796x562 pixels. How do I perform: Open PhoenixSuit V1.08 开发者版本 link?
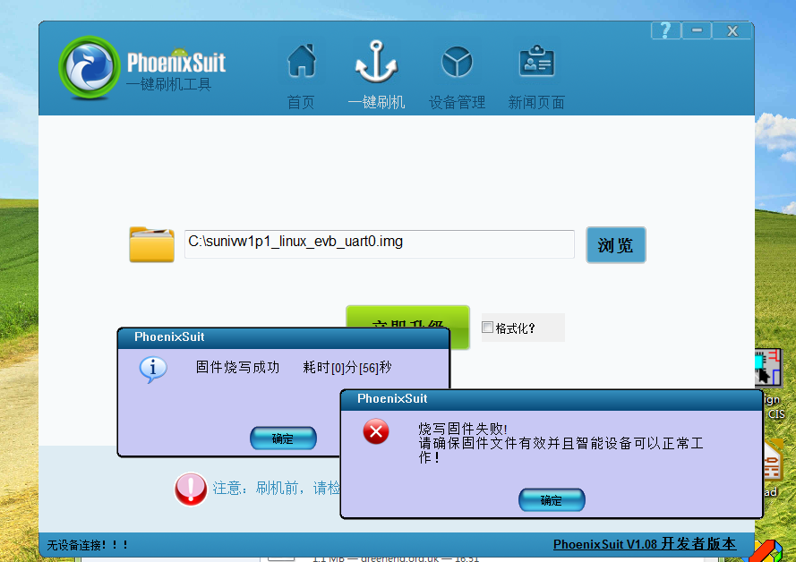pyautogui.click(x=644, y=544)
